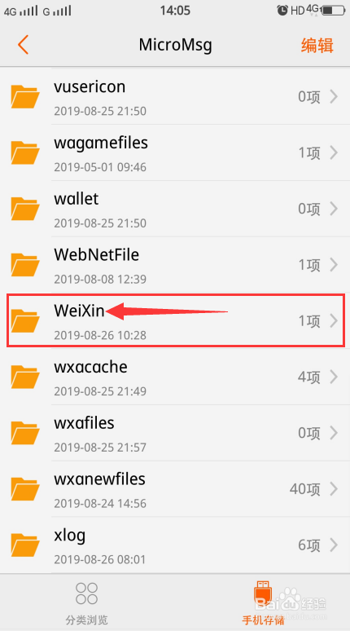Tap the MicroMsg title text
This screenshot has height=631, width=350.
click(x=175, y=45)
